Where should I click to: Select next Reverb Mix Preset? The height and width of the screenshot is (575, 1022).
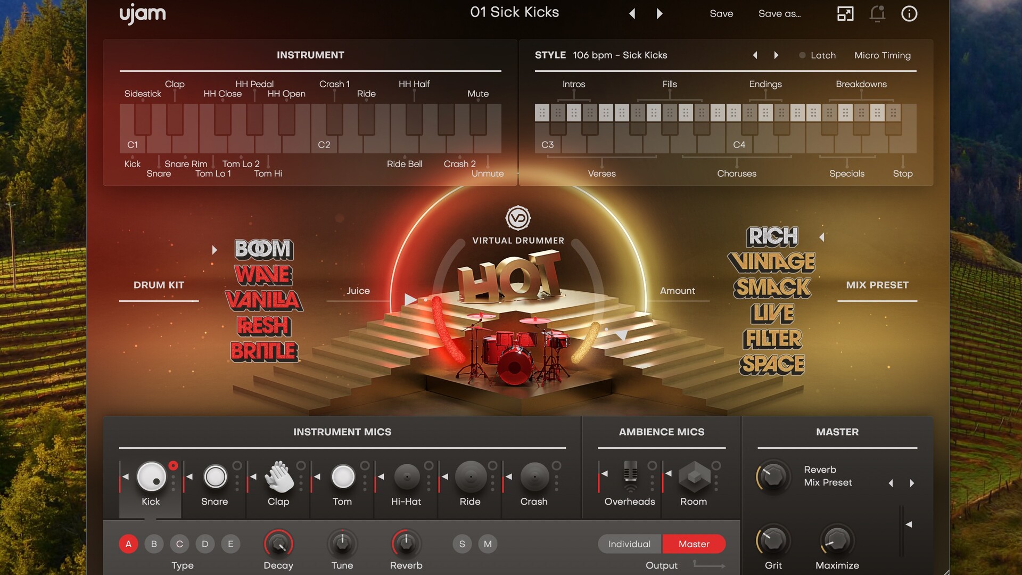point(912,483)
